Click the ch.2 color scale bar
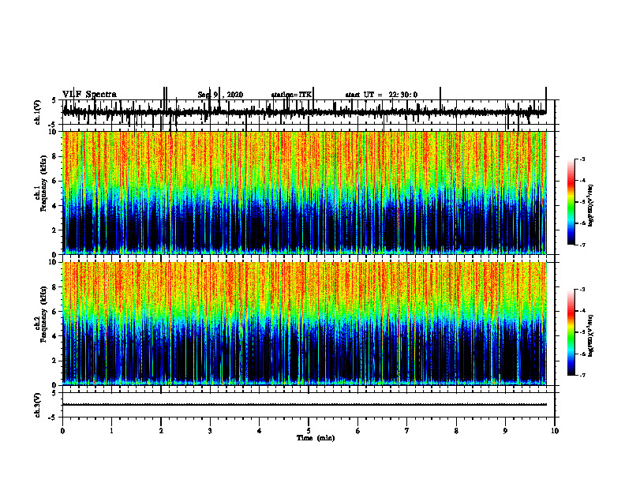The width and height of the screenshot is (625, 483). point(571,332)
